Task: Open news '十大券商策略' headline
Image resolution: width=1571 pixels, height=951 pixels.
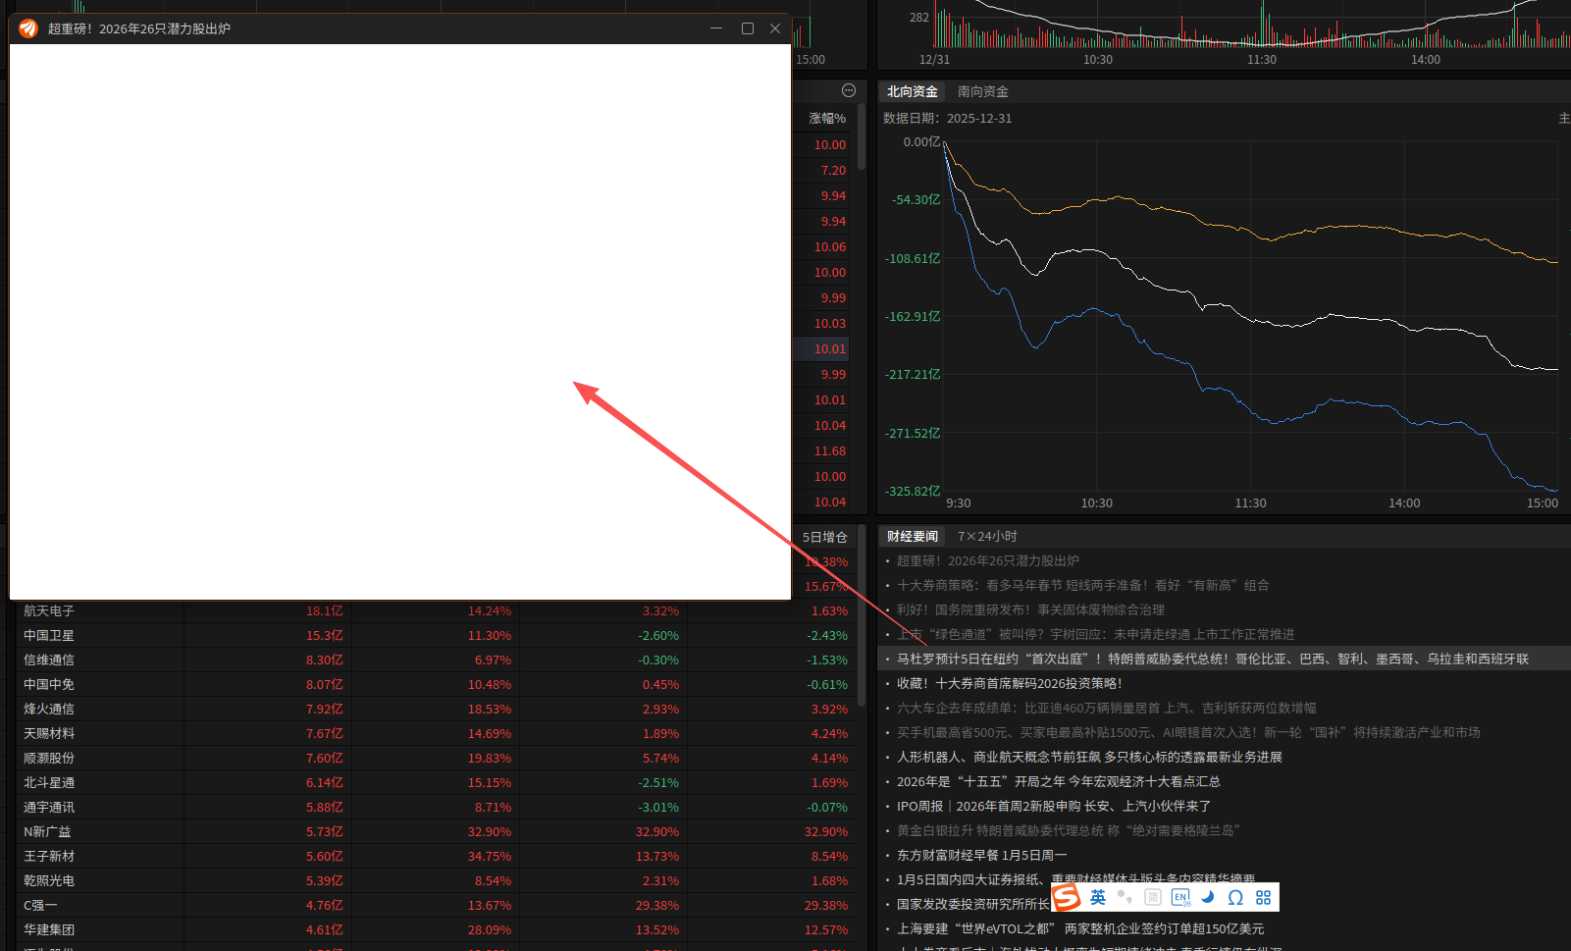Action: tap(1083, 585)
